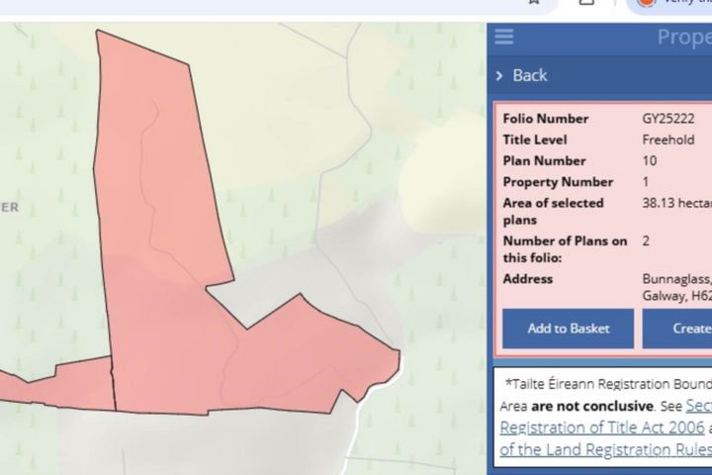
Task: Open the Registration of Title Act 2006 link
Action: coord(602,427)
